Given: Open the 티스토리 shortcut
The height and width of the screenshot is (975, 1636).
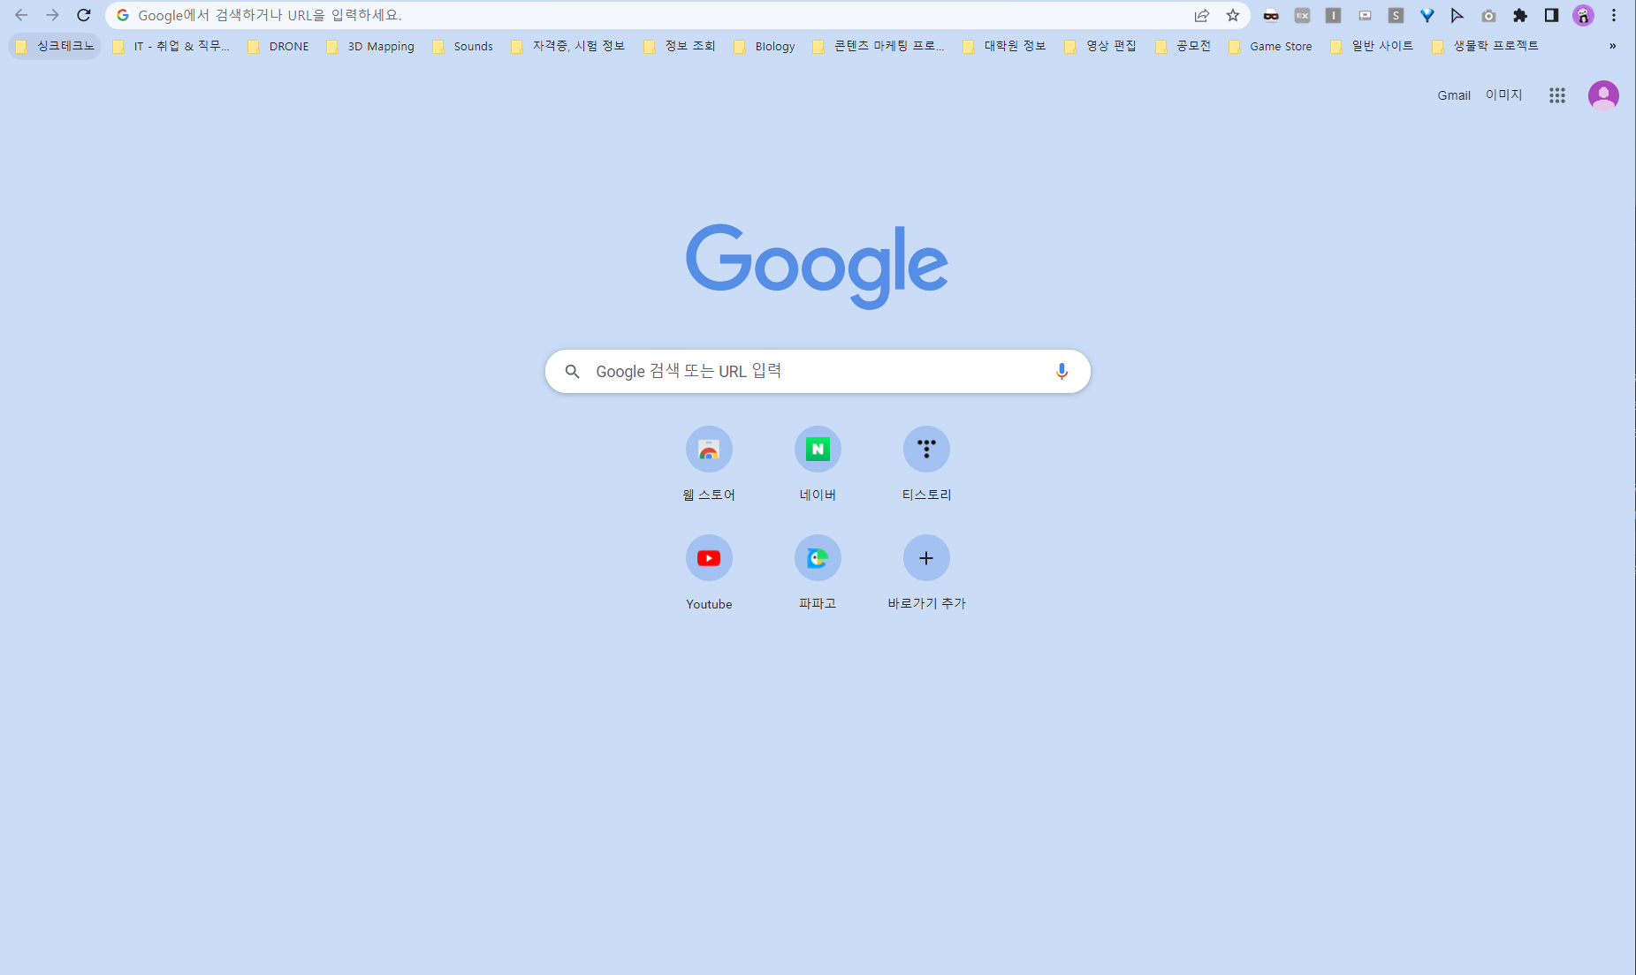Looking at the screenshot, I should (x=926, y=465).
